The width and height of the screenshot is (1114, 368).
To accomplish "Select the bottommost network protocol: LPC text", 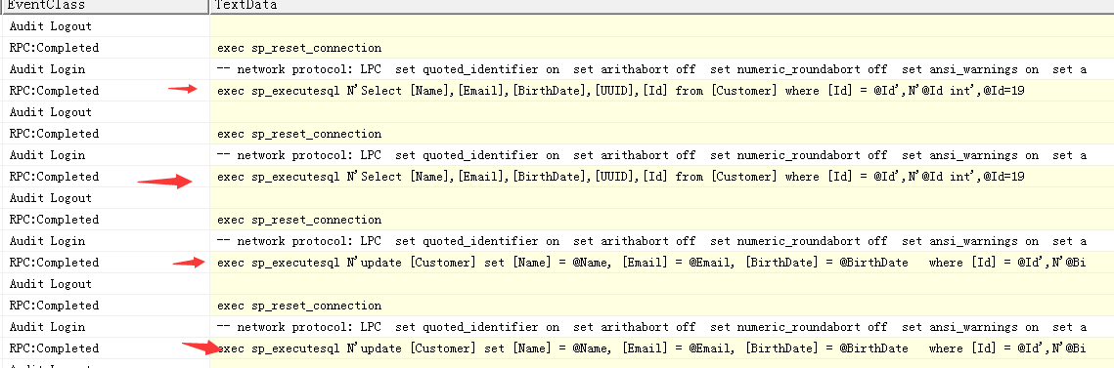I will [x=651, y=327].
